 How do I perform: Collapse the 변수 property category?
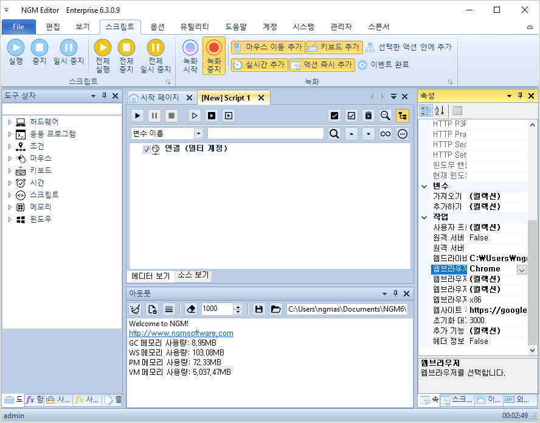coord(424,186)
